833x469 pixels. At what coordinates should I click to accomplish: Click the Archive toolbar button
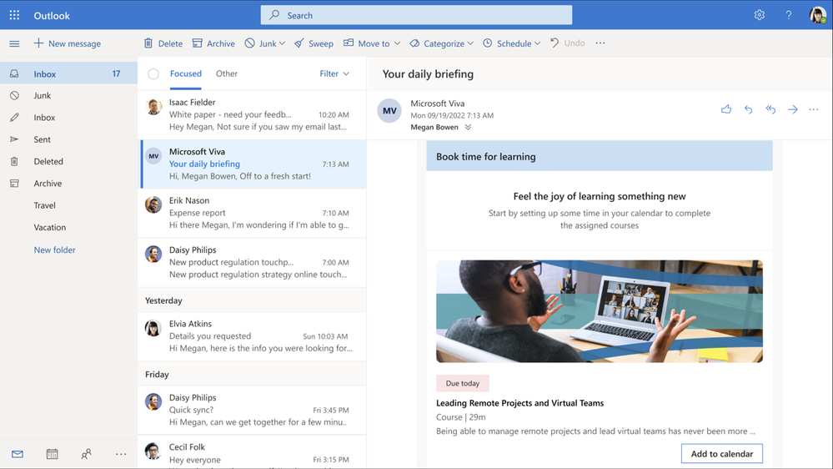213,43
